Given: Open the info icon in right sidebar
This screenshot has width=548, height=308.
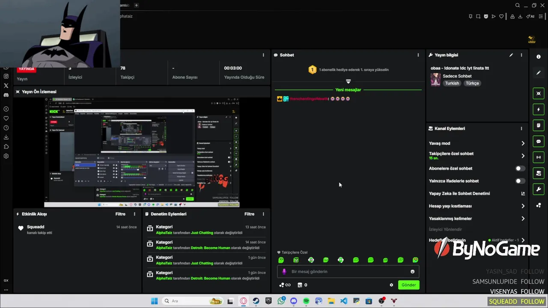Looking at the screenshot, I should point(539,57).
